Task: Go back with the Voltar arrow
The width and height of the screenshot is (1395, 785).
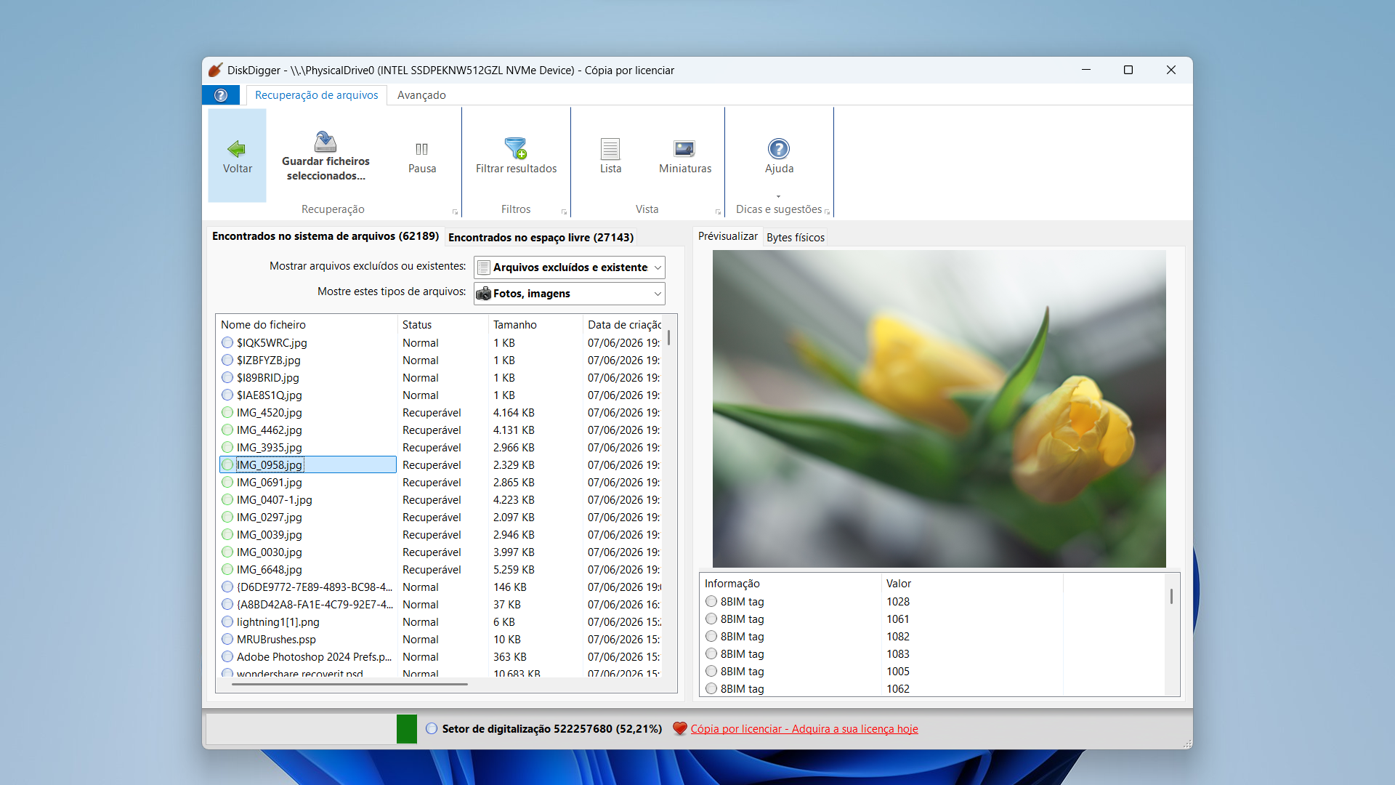Action: coord(237,156)
